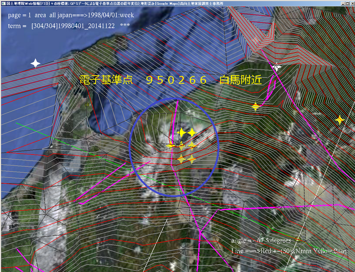Pick the bottom-left yellow marker inside blue circle
Image resolution: width=355 pixels, height=272 pixels.
coord(181,159)
